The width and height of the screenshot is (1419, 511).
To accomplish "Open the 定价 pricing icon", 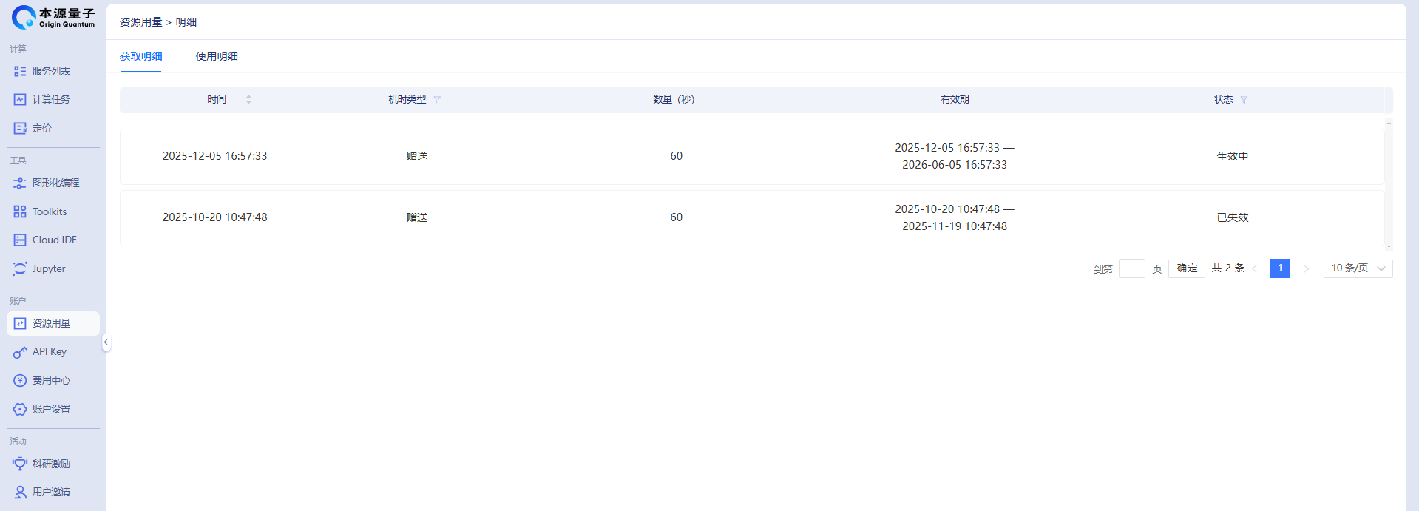I will coord(20,129).
